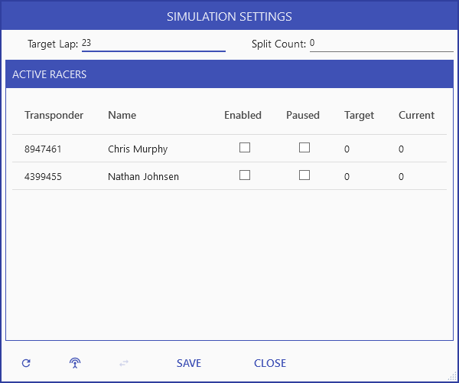Click the broadcast antenna signal icon
Image resolution: width=459 pixels, height=383 pixels.
[x=74, y=363]
